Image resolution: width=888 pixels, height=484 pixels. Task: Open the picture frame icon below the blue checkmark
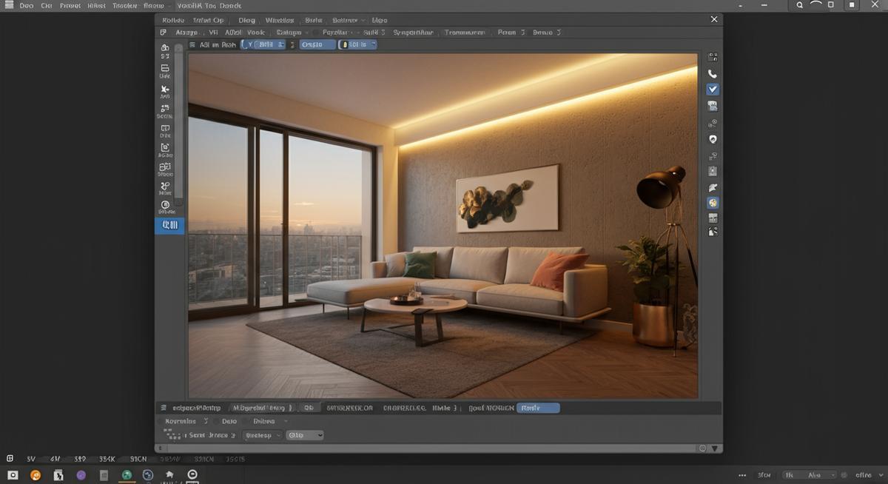[713, 106]
